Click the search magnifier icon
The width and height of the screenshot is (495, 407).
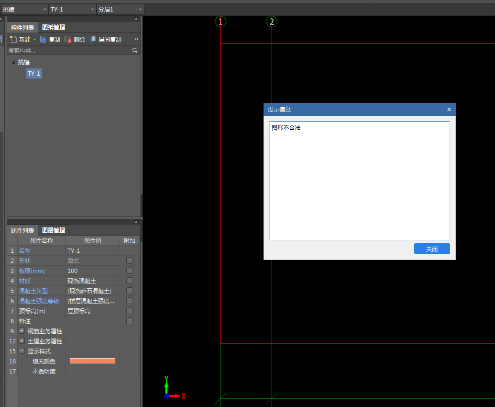pyautogui.click(x=135, y=50)
